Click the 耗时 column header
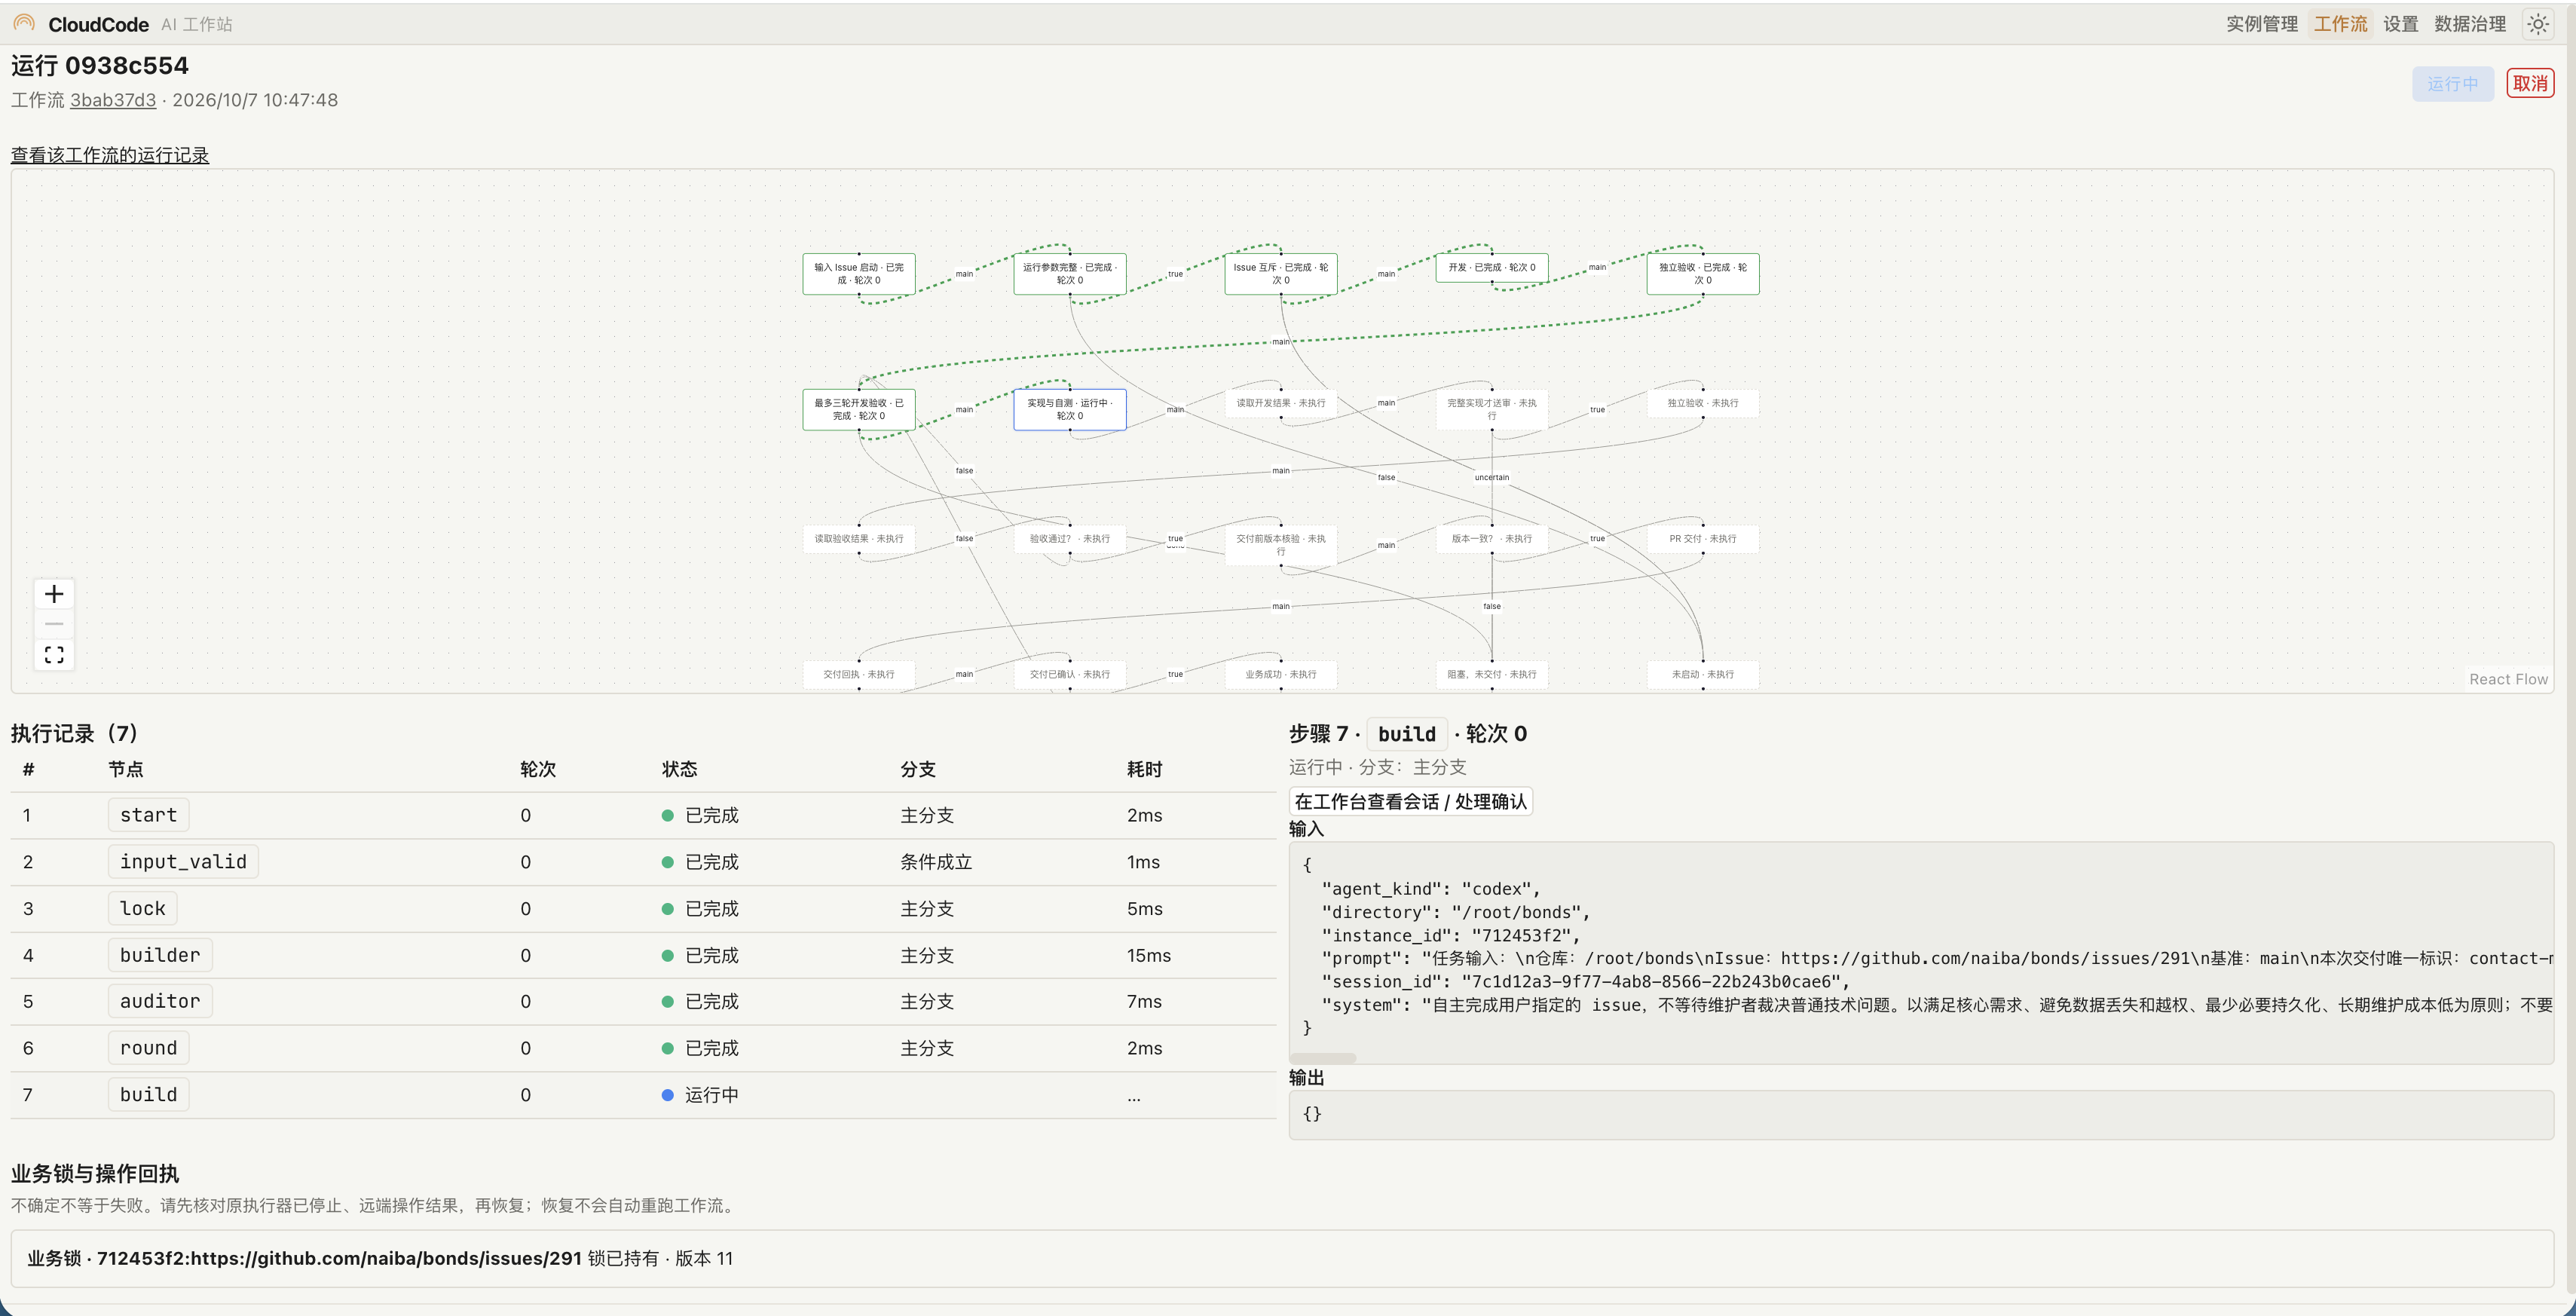 pos(1144,769)
